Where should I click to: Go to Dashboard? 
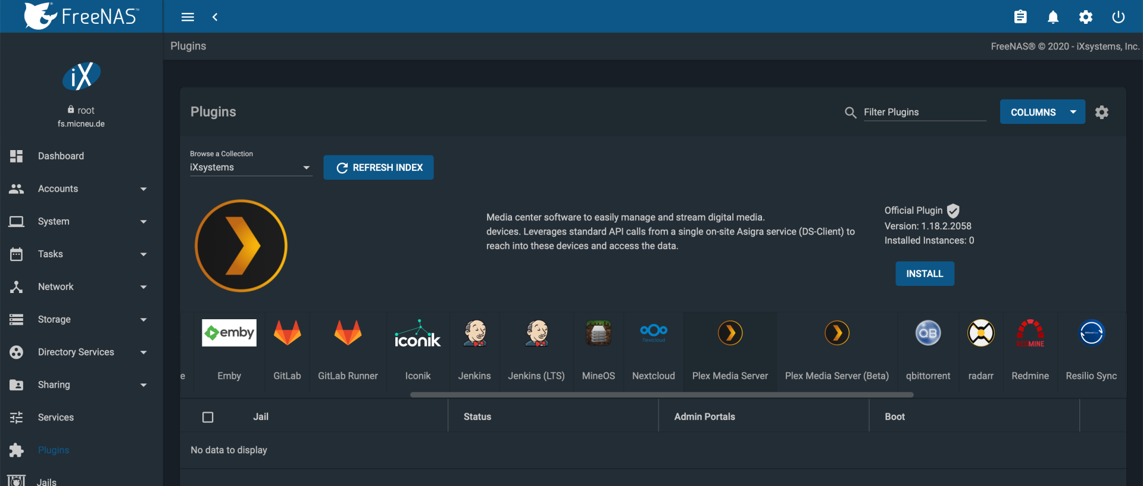82,156
